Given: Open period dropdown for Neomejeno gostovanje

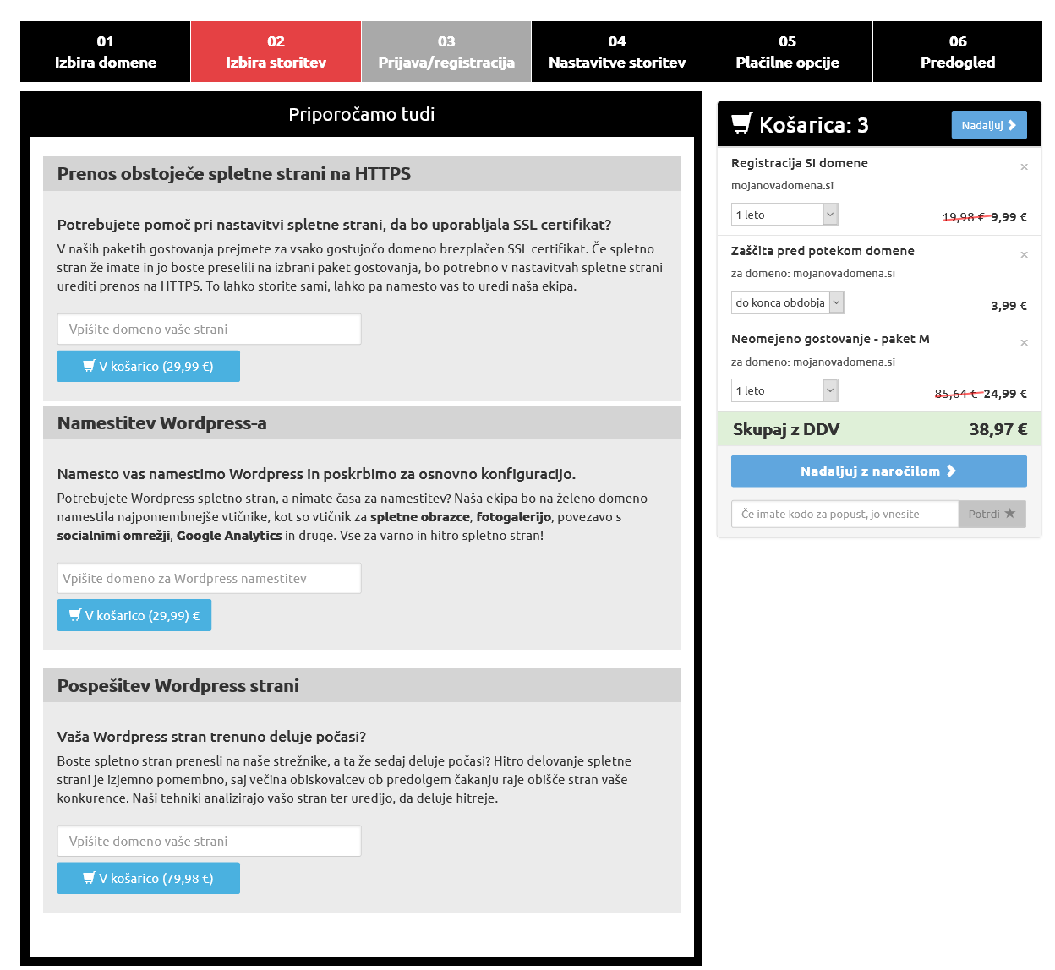Looking at the screenshot, I should (x=784, y=390).
